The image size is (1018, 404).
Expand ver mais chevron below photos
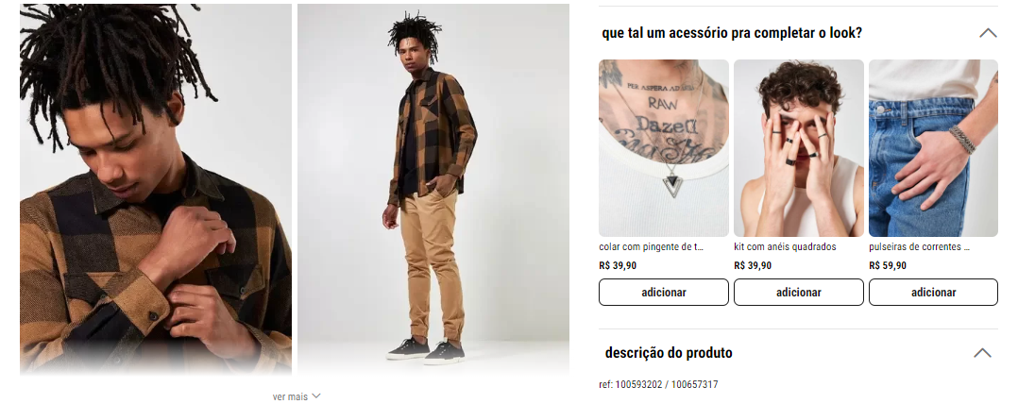point(316,396)
